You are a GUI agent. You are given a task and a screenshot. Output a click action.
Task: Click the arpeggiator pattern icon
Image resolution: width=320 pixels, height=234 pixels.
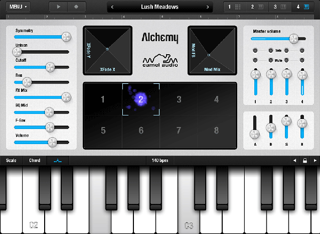pos(58,160)
